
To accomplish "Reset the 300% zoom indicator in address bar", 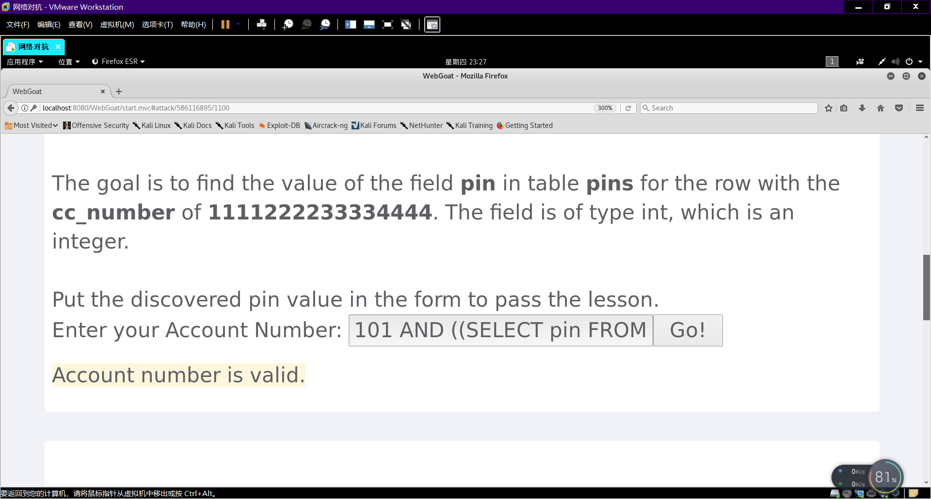I will click(x=605, y=108).
